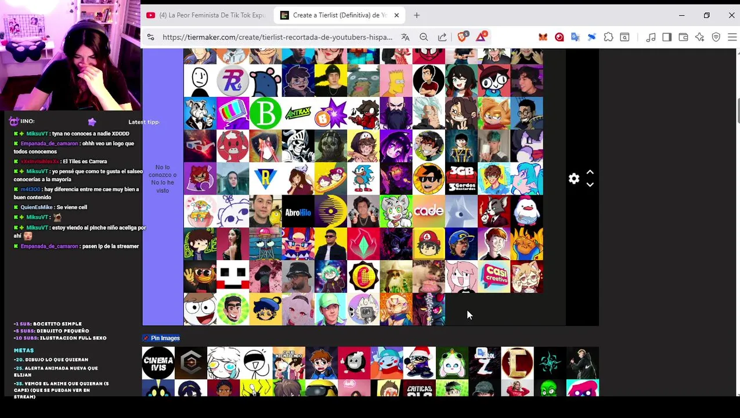This screenshot has height=418, width=740.
Task: Select the orange B bomb logo thumbnail
Action: tap(331, 113)
